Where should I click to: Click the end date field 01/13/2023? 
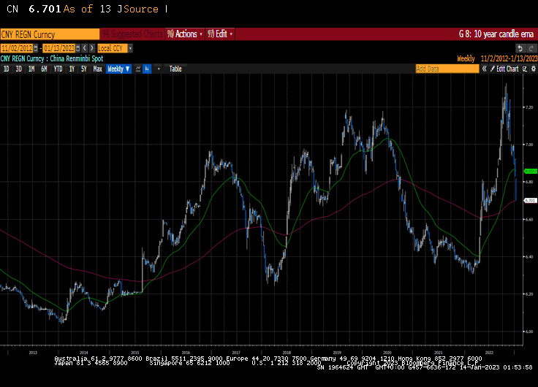58,48
